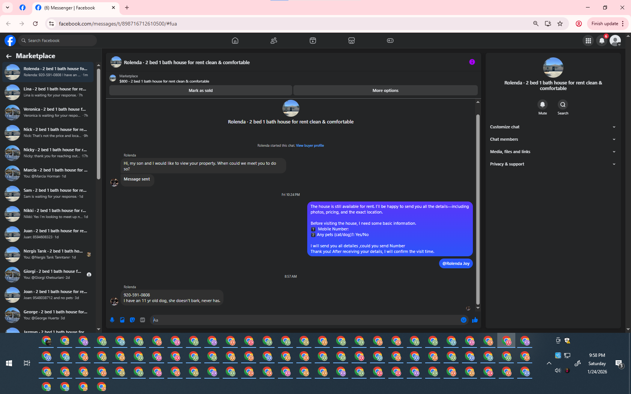Click the Facebook logo icon
This screenshot has width=631, height=394.
point(10,41)
